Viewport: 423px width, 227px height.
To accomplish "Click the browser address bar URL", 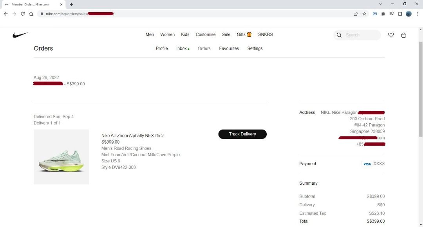I will click(x=80, y=14).
